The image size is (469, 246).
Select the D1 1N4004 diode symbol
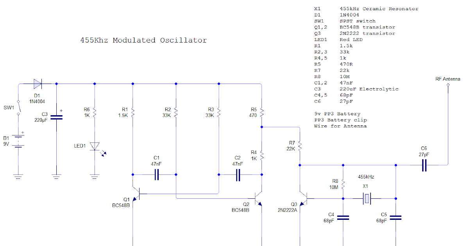point(38,84)
